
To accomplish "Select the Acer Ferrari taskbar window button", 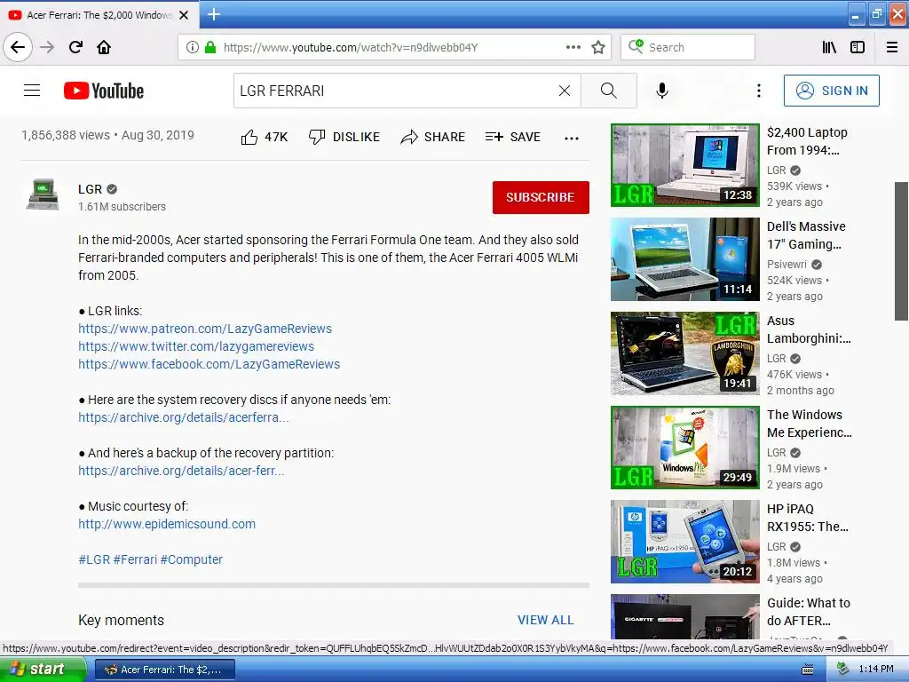I will point(164,670).
